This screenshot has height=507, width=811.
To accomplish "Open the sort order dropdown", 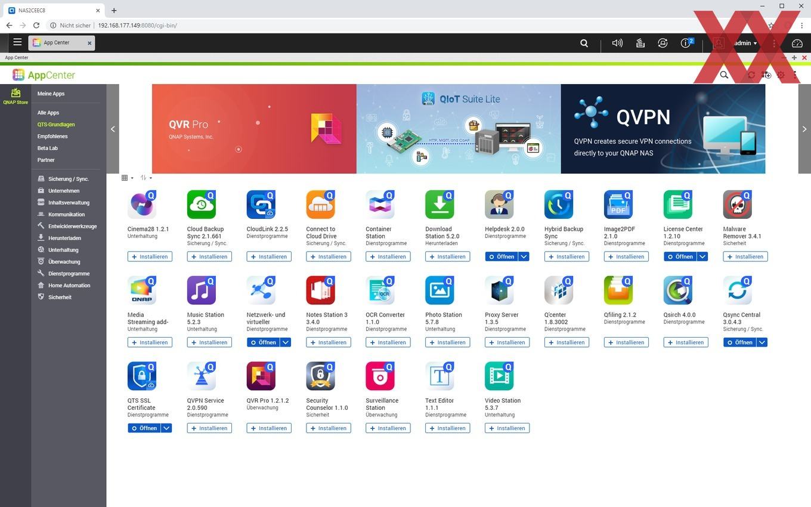I will tap(146, 178).
